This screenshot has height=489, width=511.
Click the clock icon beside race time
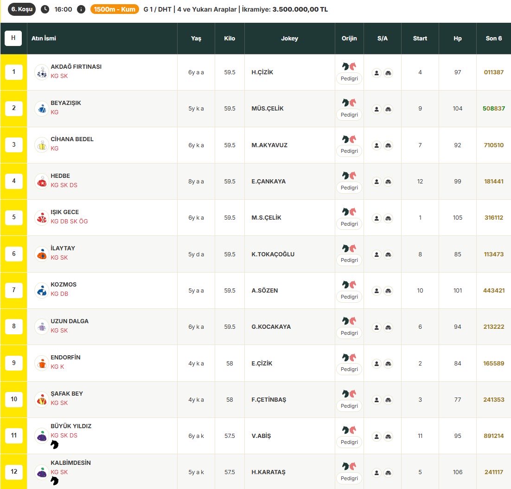tap(45, 9)
